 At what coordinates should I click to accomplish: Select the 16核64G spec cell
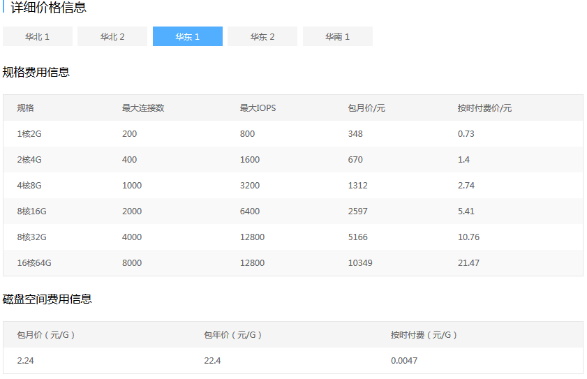tap(34, 263)
